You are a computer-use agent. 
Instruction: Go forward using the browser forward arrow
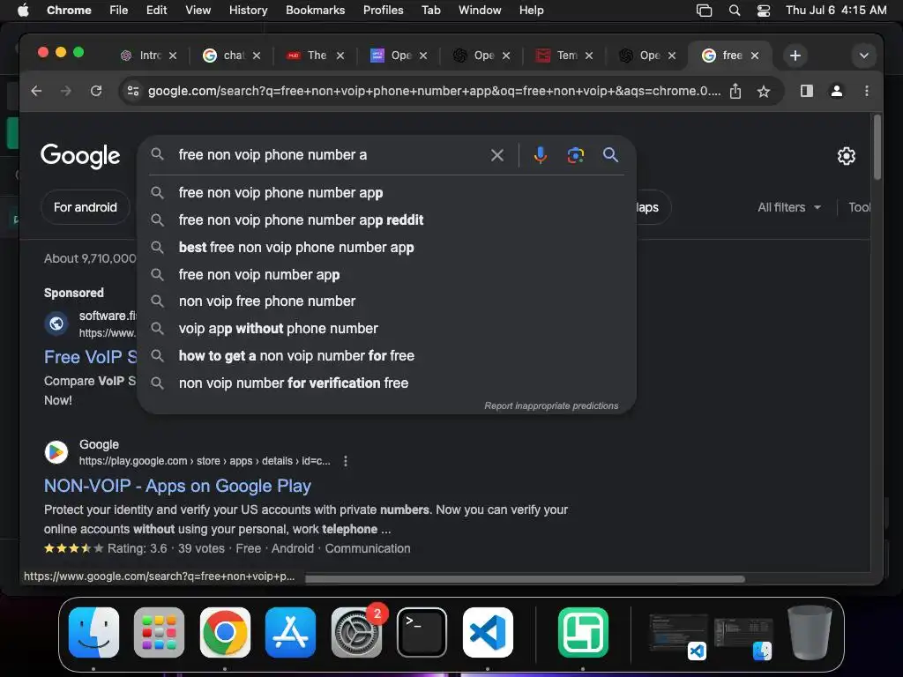[66, 91]
